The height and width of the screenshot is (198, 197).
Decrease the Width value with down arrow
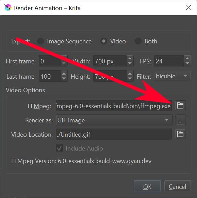(130, 63)
